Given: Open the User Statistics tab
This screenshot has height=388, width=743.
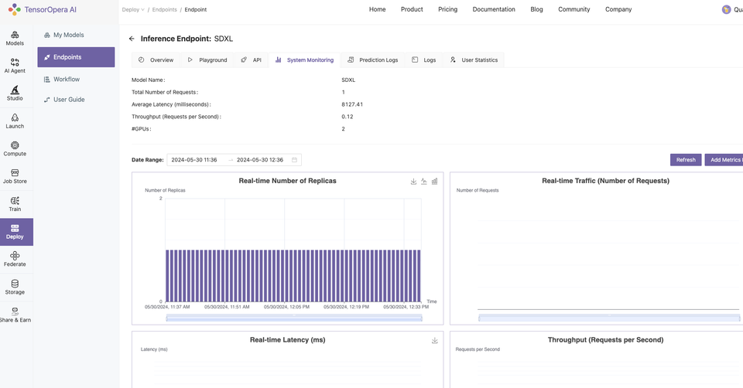Looking at the screenshot, I should [474, 60].
